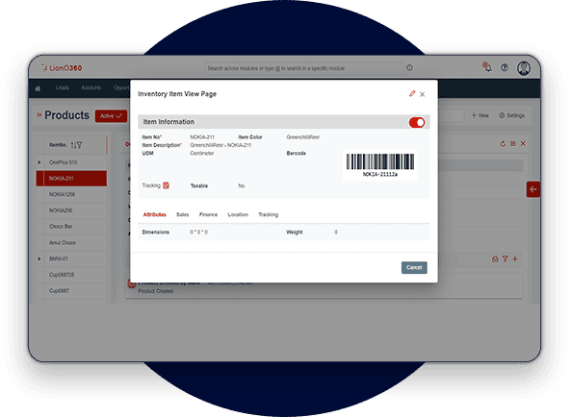Select the Amul Choco item

(63, 242)
